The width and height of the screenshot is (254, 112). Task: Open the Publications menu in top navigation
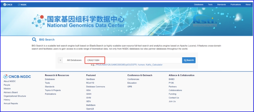(x=236, y=4)
